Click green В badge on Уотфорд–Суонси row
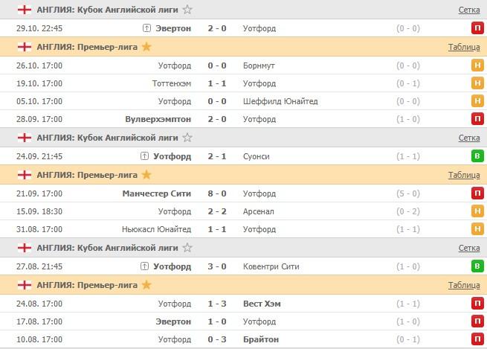The image size is (487, 349). click(476, 156)
